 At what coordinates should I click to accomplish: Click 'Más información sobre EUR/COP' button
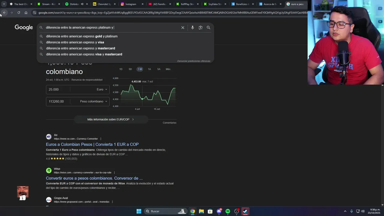click(x=111, y=119)
